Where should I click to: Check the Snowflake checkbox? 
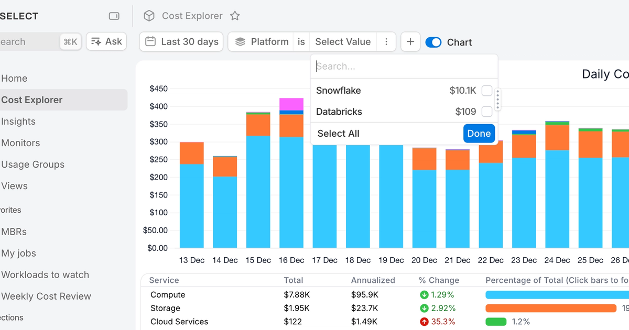coord(486,90)
